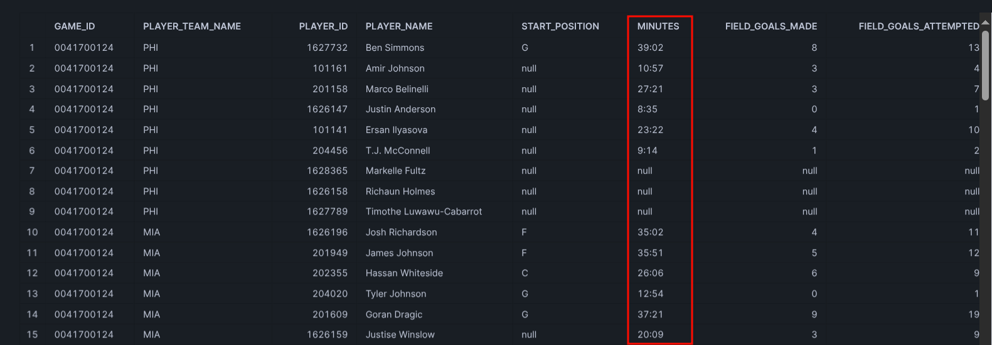Click the vertical scrollbar thumb
Image resolution: width=992 pixels, height=345 pixels.
click(986, 65)
